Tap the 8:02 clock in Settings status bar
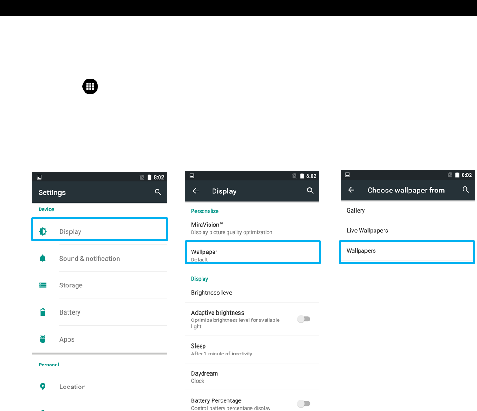This screenshot has height=411, width=477. click(159, 177)
